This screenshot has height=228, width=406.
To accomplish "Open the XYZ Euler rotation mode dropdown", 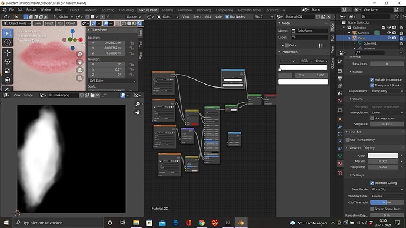I will coord(112,81).
